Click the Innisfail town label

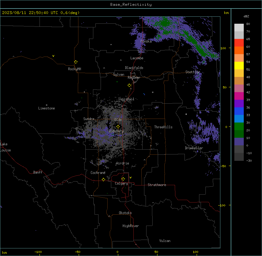pyautogui.click(x=126, y=99)
